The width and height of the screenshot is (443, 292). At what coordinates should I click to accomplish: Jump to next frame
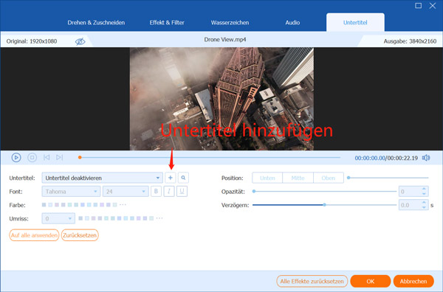coord(59,157)
